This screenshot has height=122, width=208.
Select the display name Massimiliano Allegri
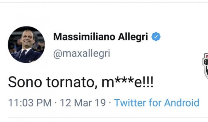point(100,37)
